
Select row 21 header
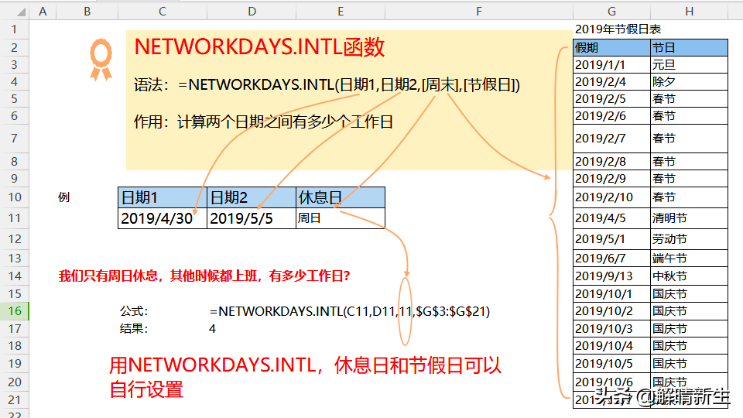14,399
